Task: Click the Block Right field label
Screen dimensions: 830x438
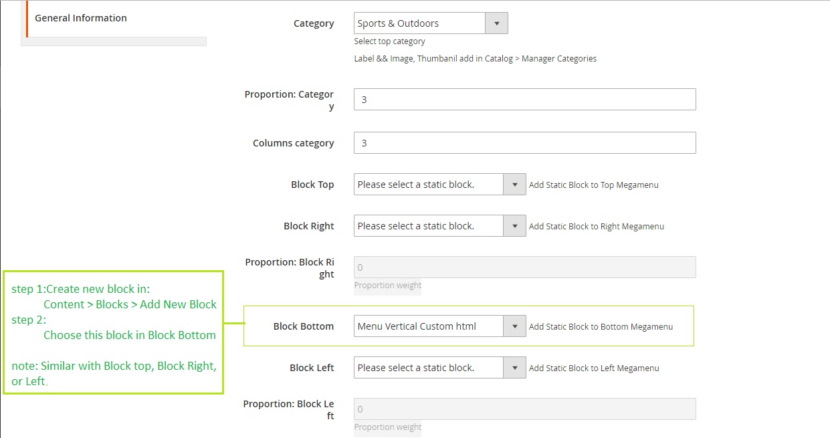Action: point(308,226)
